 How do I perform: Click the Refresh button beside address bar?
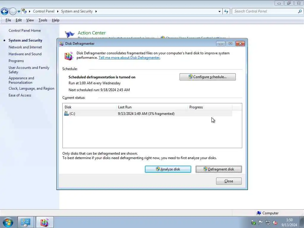tap(226, 12)
